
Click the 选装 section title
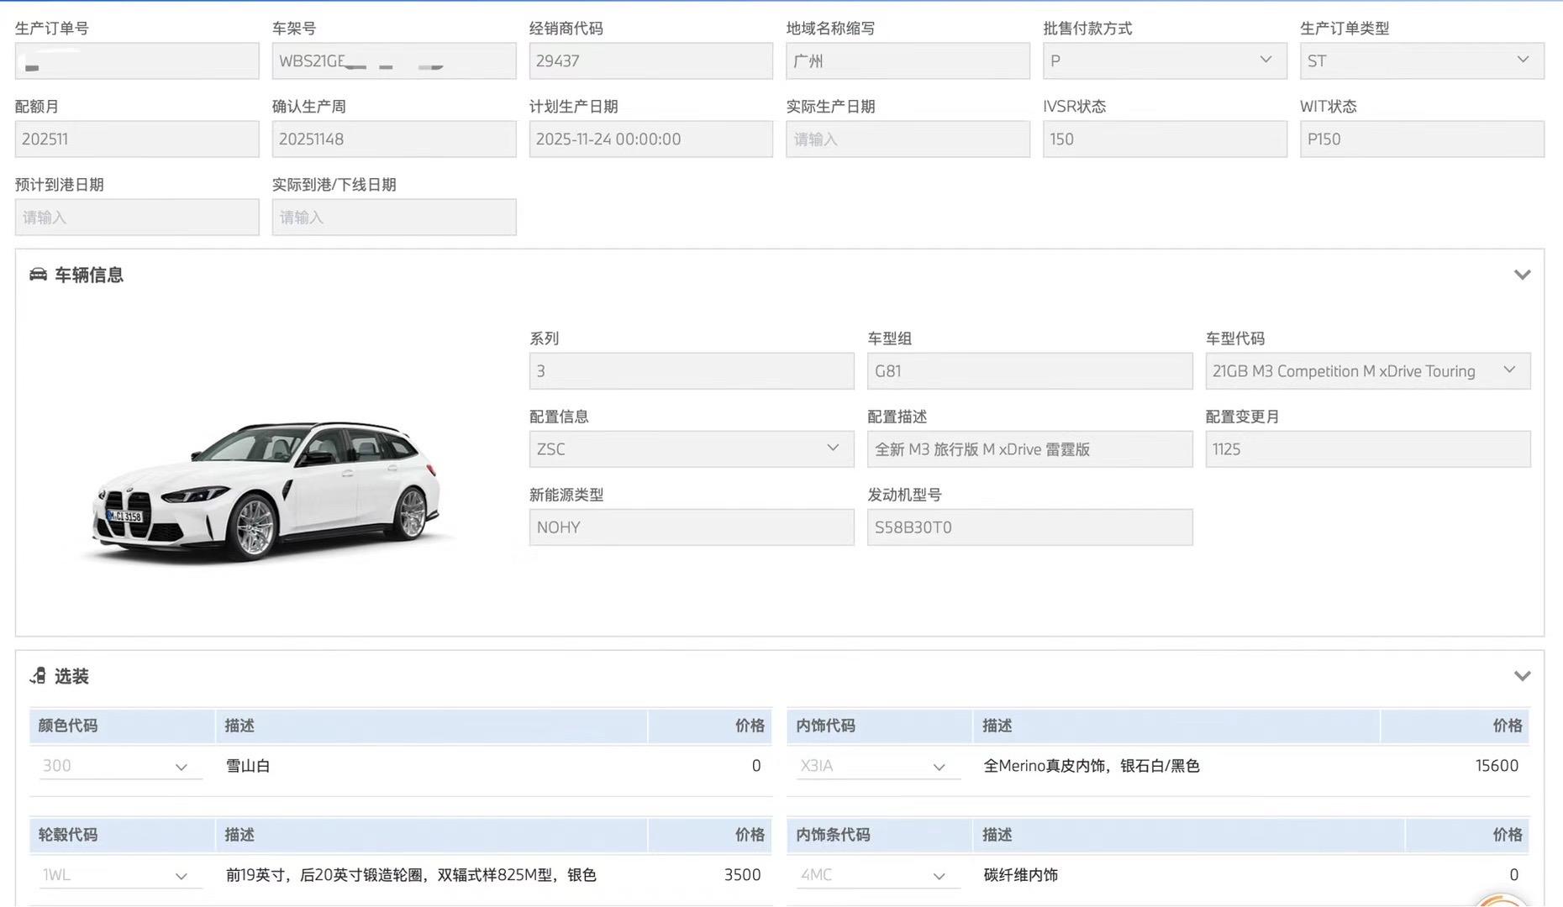click(x=71, y=676)
